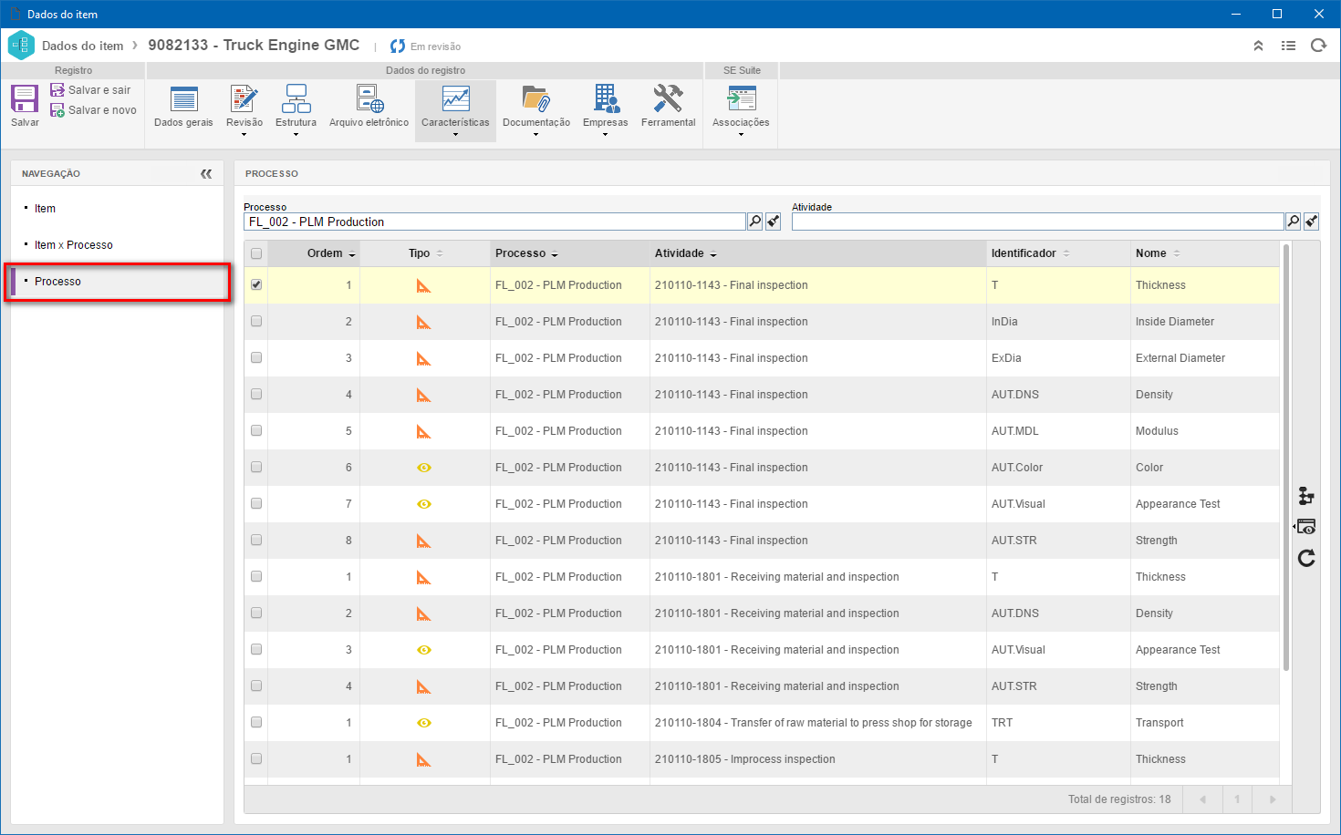Collapse all sections icon in header
The image size is (1341, 835).
click(1258, 46)
